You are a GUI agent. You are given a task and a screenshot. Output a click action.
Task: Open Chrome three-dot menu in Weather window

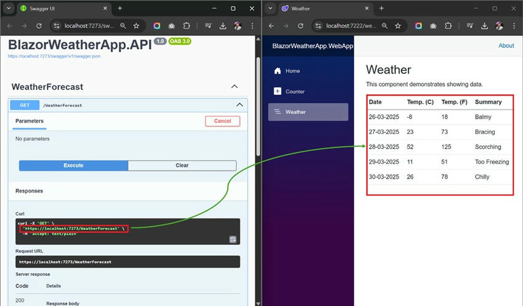[514, 26]
